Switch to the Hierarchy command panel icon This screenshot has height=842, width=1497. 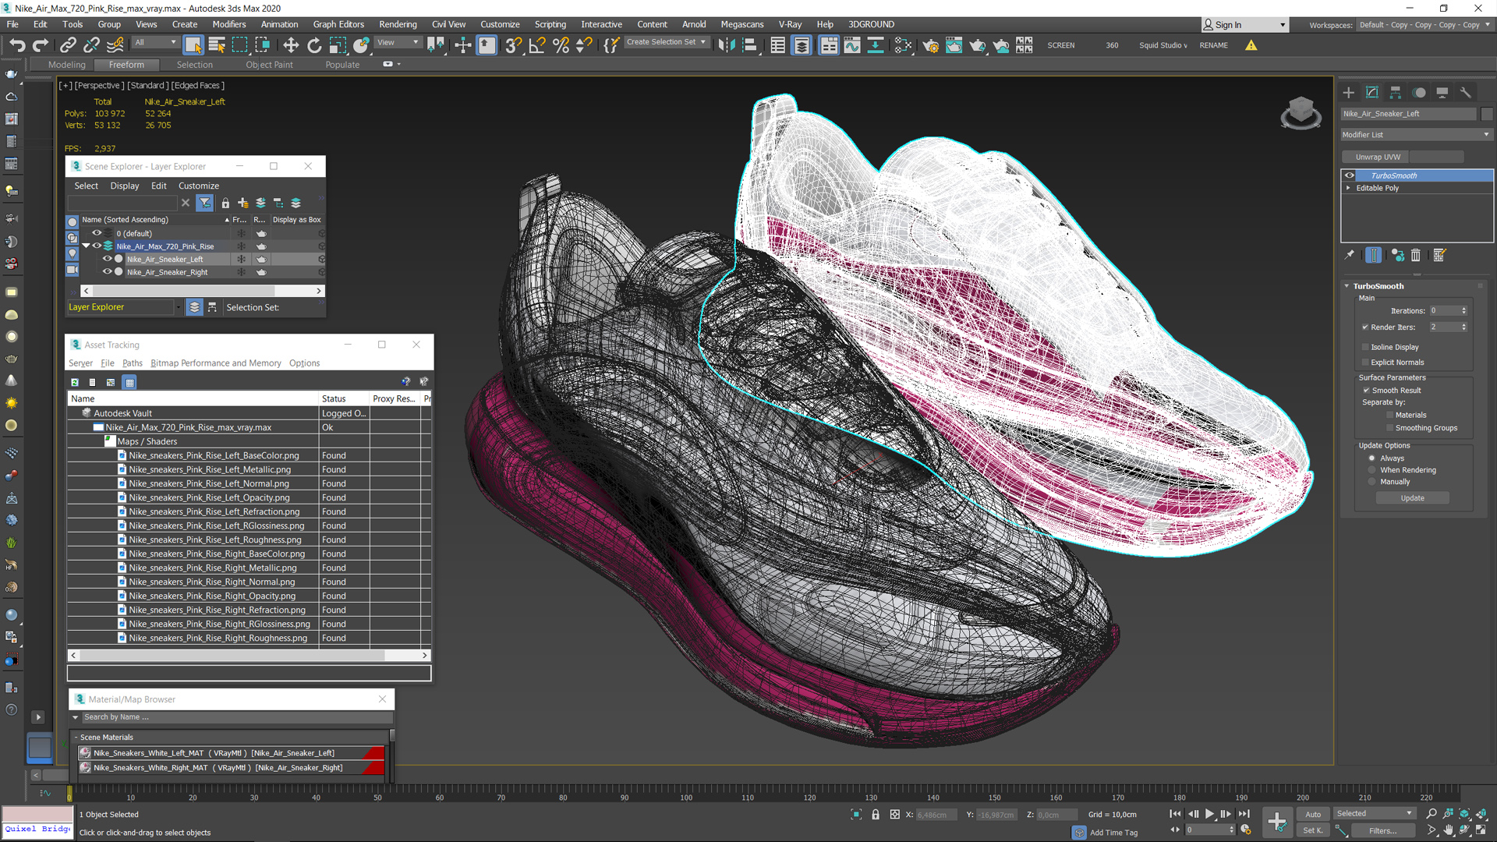[x=1396, y=92]
